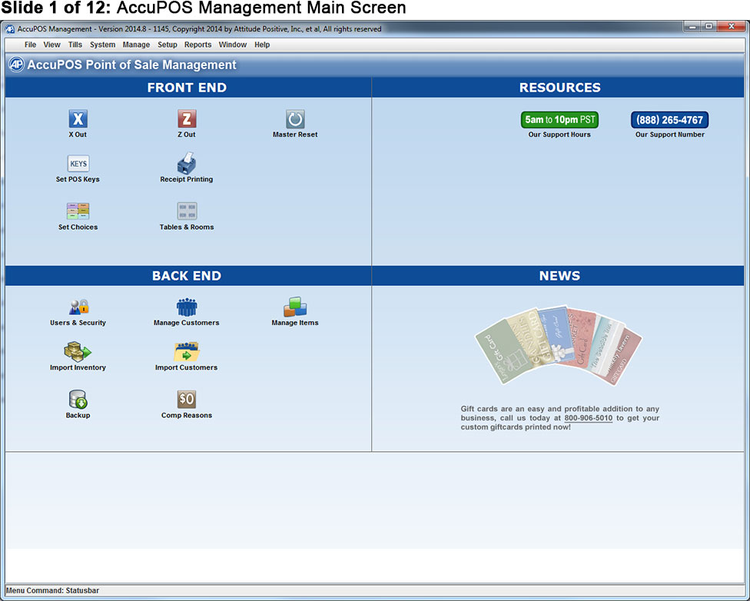750x601 pixels.
Task: Open the Window menu
Action: [233, 45]
